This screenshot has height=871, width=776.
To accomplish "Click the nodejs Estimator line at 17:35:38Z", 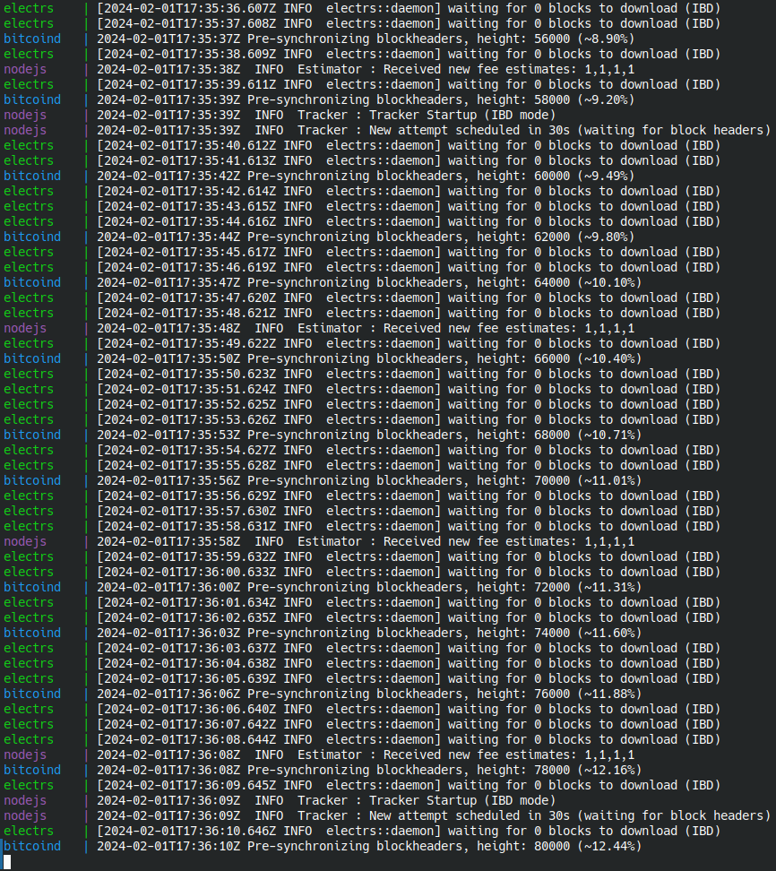I will tap(319, 69).
